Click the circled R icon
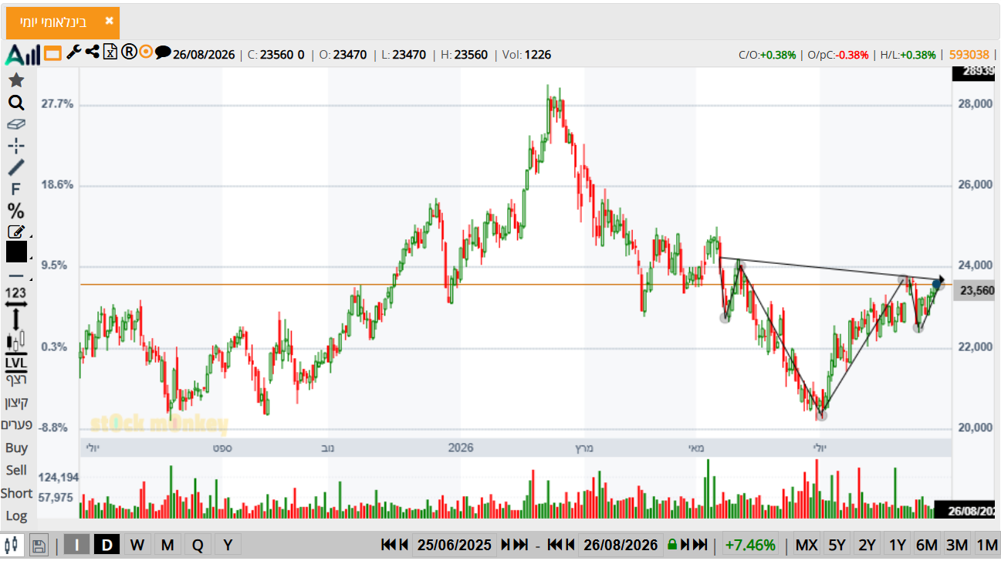 pyautogui.click(x=129, y=52)
